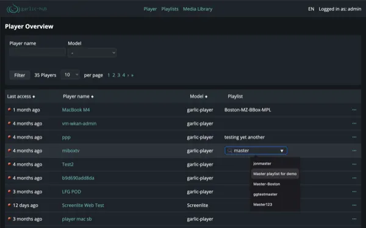Click the garlic-hub logo
366x228 pixels.
tap(27, 9)
